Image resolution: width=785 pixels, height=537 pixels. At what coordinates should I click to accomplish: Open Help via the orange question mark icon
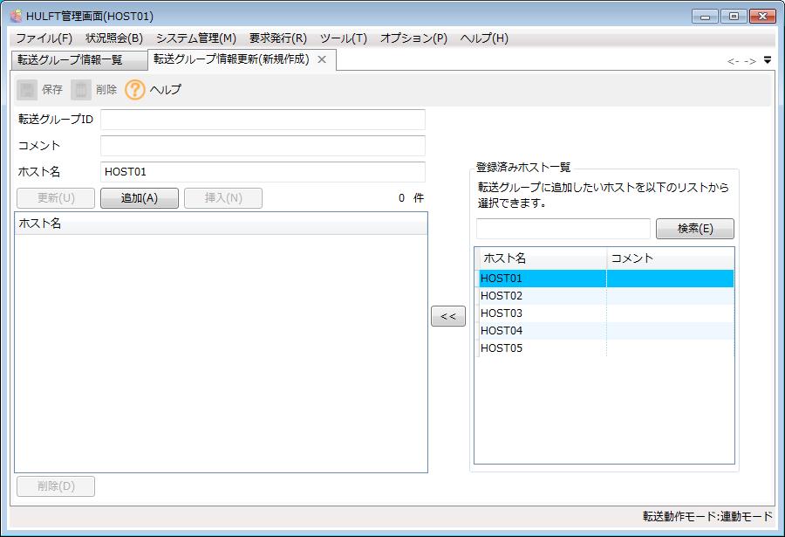tap(134, 90)
